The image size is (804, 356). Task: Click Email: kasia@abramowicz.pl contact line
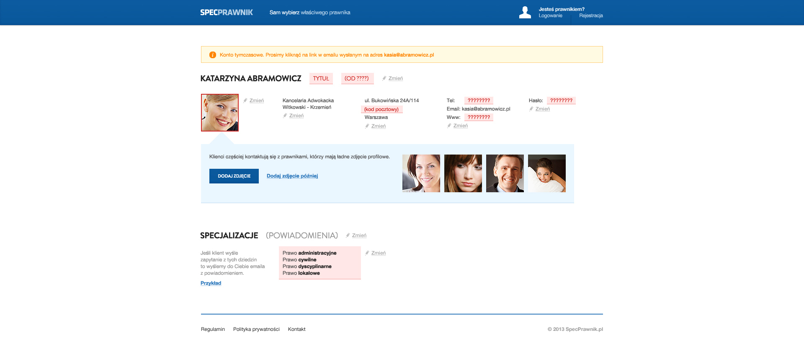tap(478, 109)
